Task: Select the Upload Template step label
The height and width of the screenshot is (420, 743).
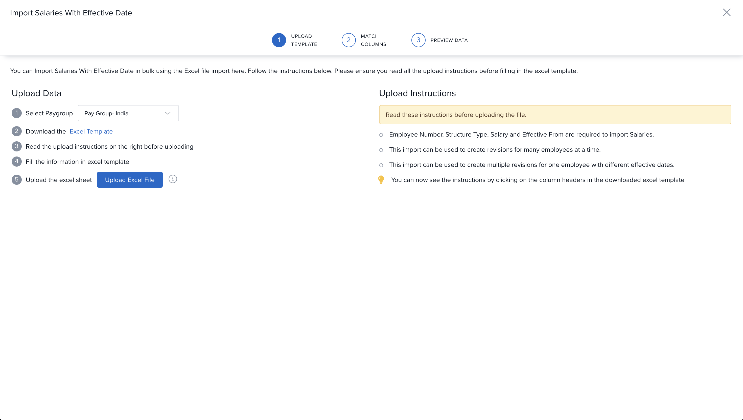Action: [x=304, y=40]
